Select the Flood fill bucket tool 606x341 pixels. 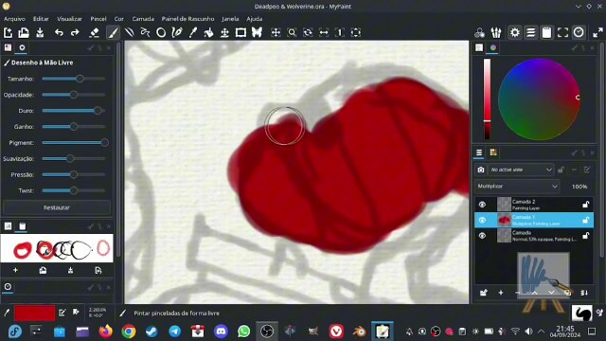point(208,33)
